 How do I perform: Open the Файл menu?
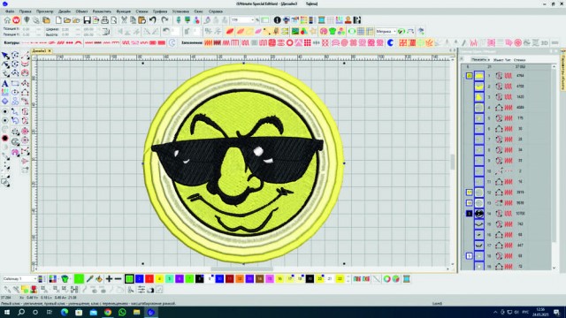click(10, 11)
